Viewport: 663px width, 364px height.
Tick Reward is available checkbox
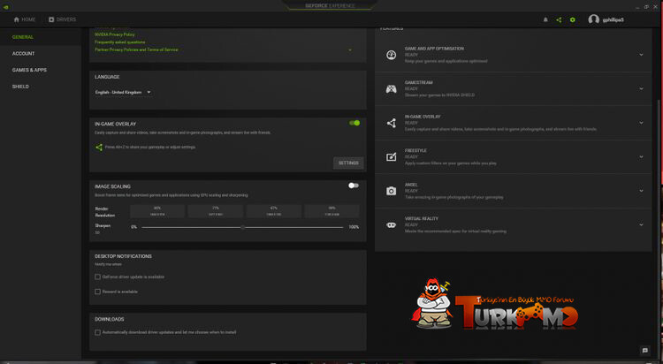[x=97, y=292]
